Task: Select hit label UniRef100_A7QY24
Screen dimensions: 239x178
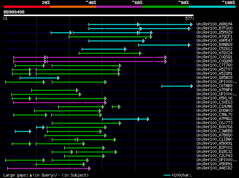Action: click(x=214, y=53)
